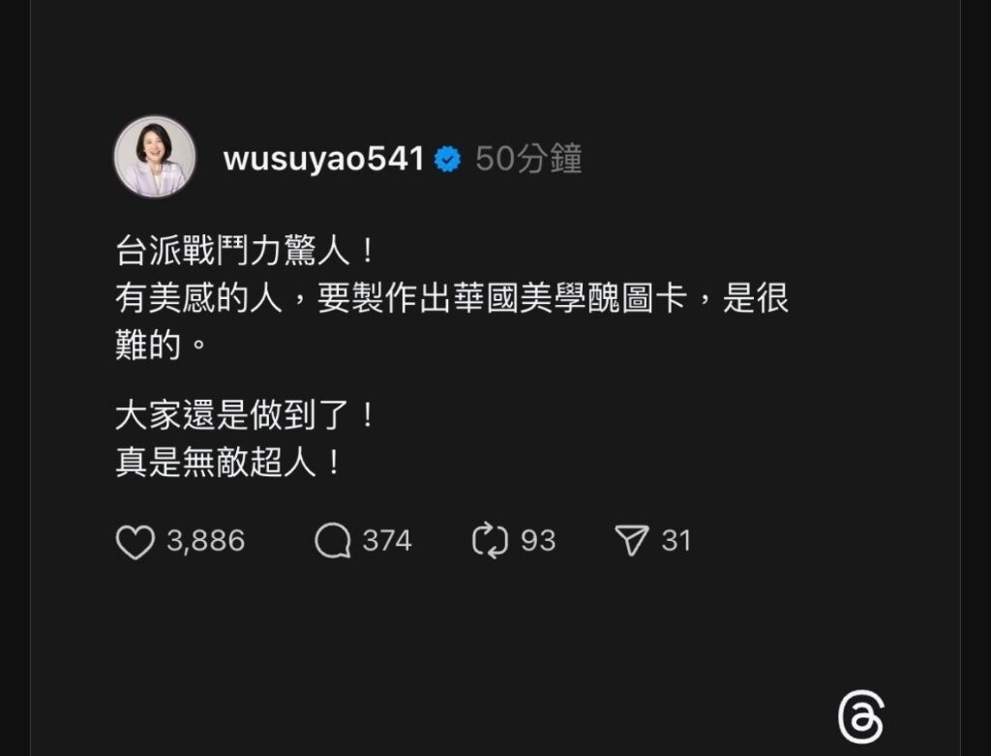Click the 50分鐘 timestamp
Screen dimensions: 991x756
(528, 159)
